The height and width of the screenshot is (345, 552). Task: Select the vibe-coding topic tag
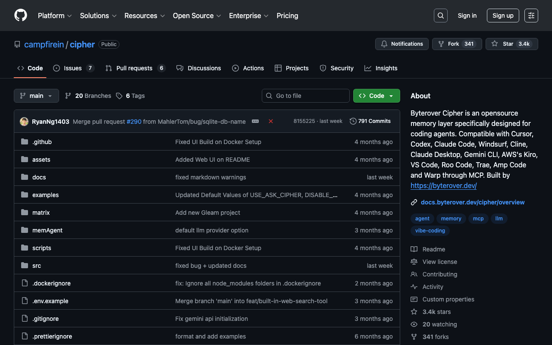tap(430, 231)
